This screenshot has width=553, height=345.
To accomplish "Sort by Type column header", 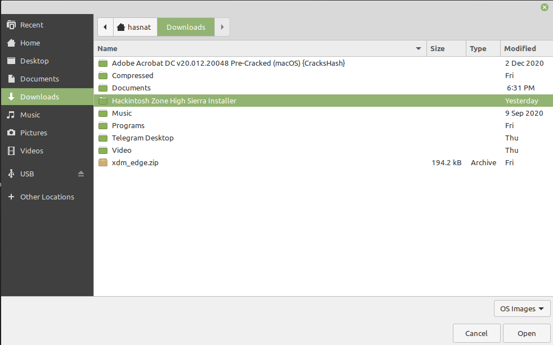I will (483, 49).
